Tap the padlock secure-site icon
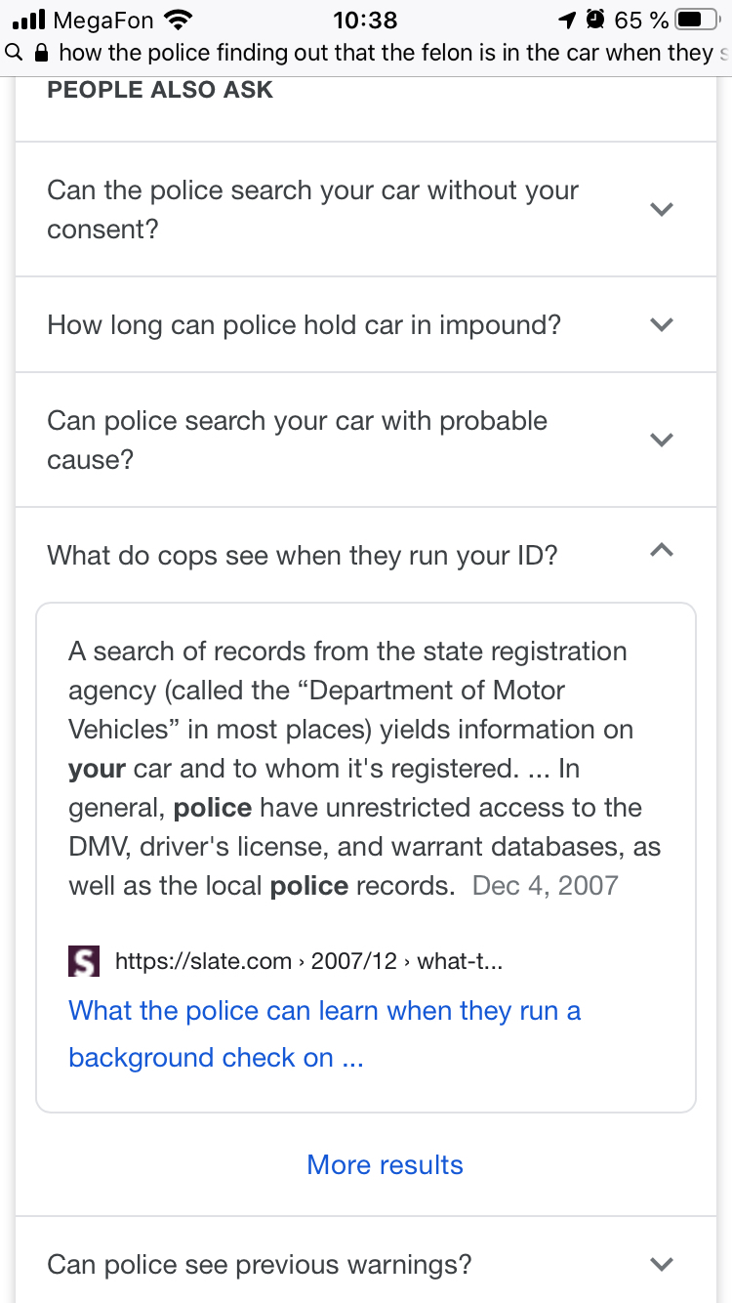The image size is (732, 1303). 41,53
